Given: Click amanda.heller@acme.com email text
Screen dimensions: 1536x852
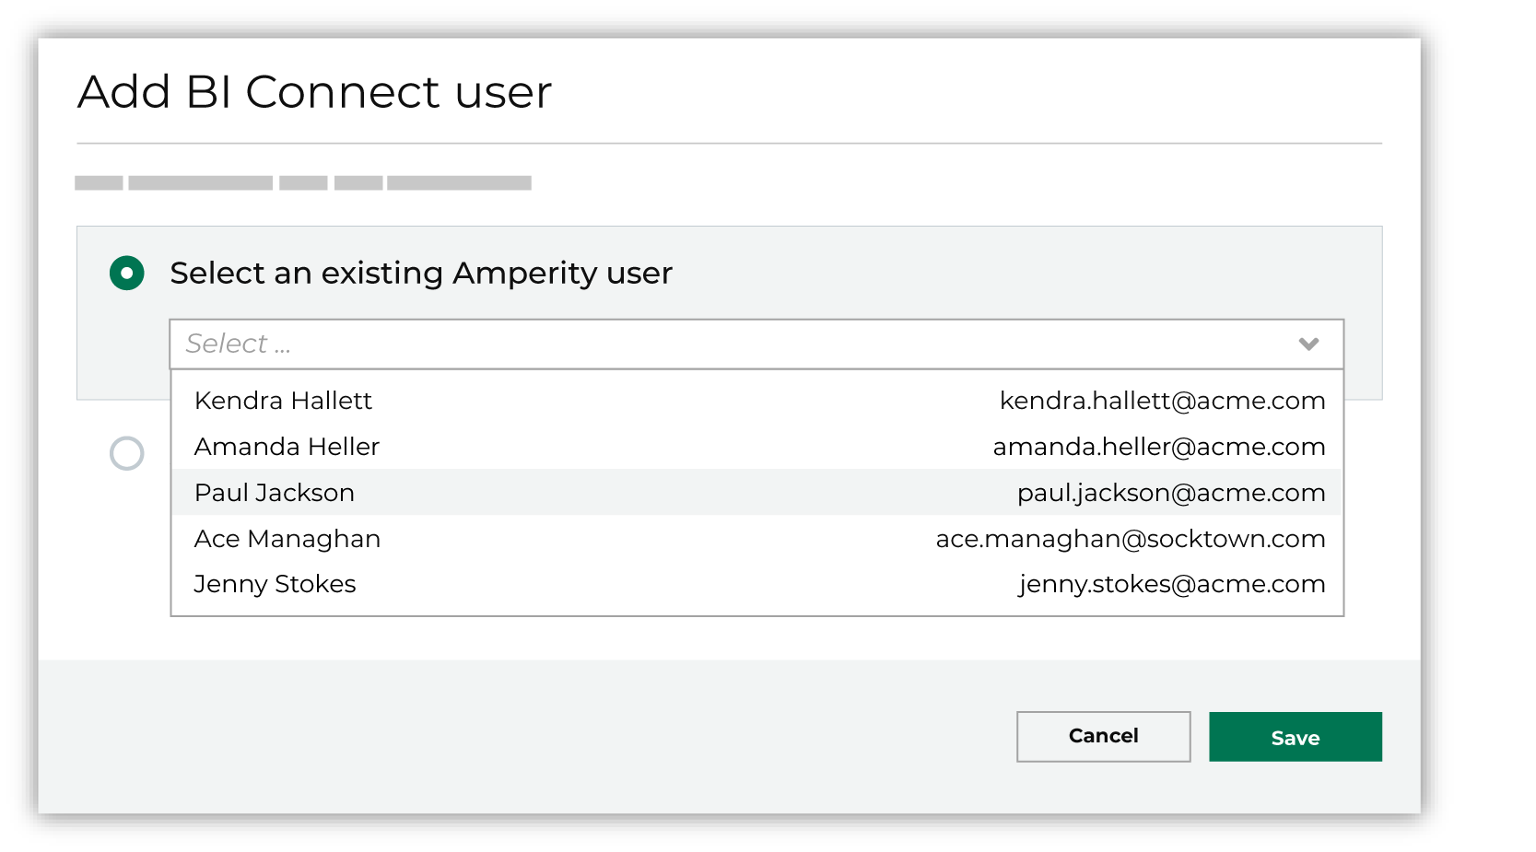Looking at the screenshot, I should 1159,447.
